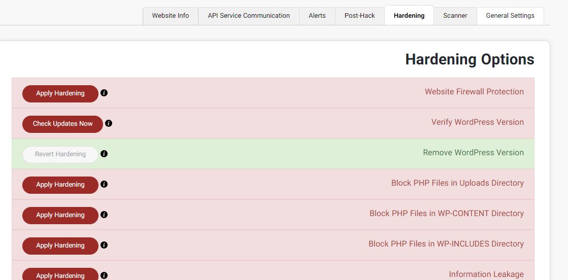The height and width of the screenshot is (280, 568).
Task: Open the Post-Hack tab
Action: click(360, 16)
